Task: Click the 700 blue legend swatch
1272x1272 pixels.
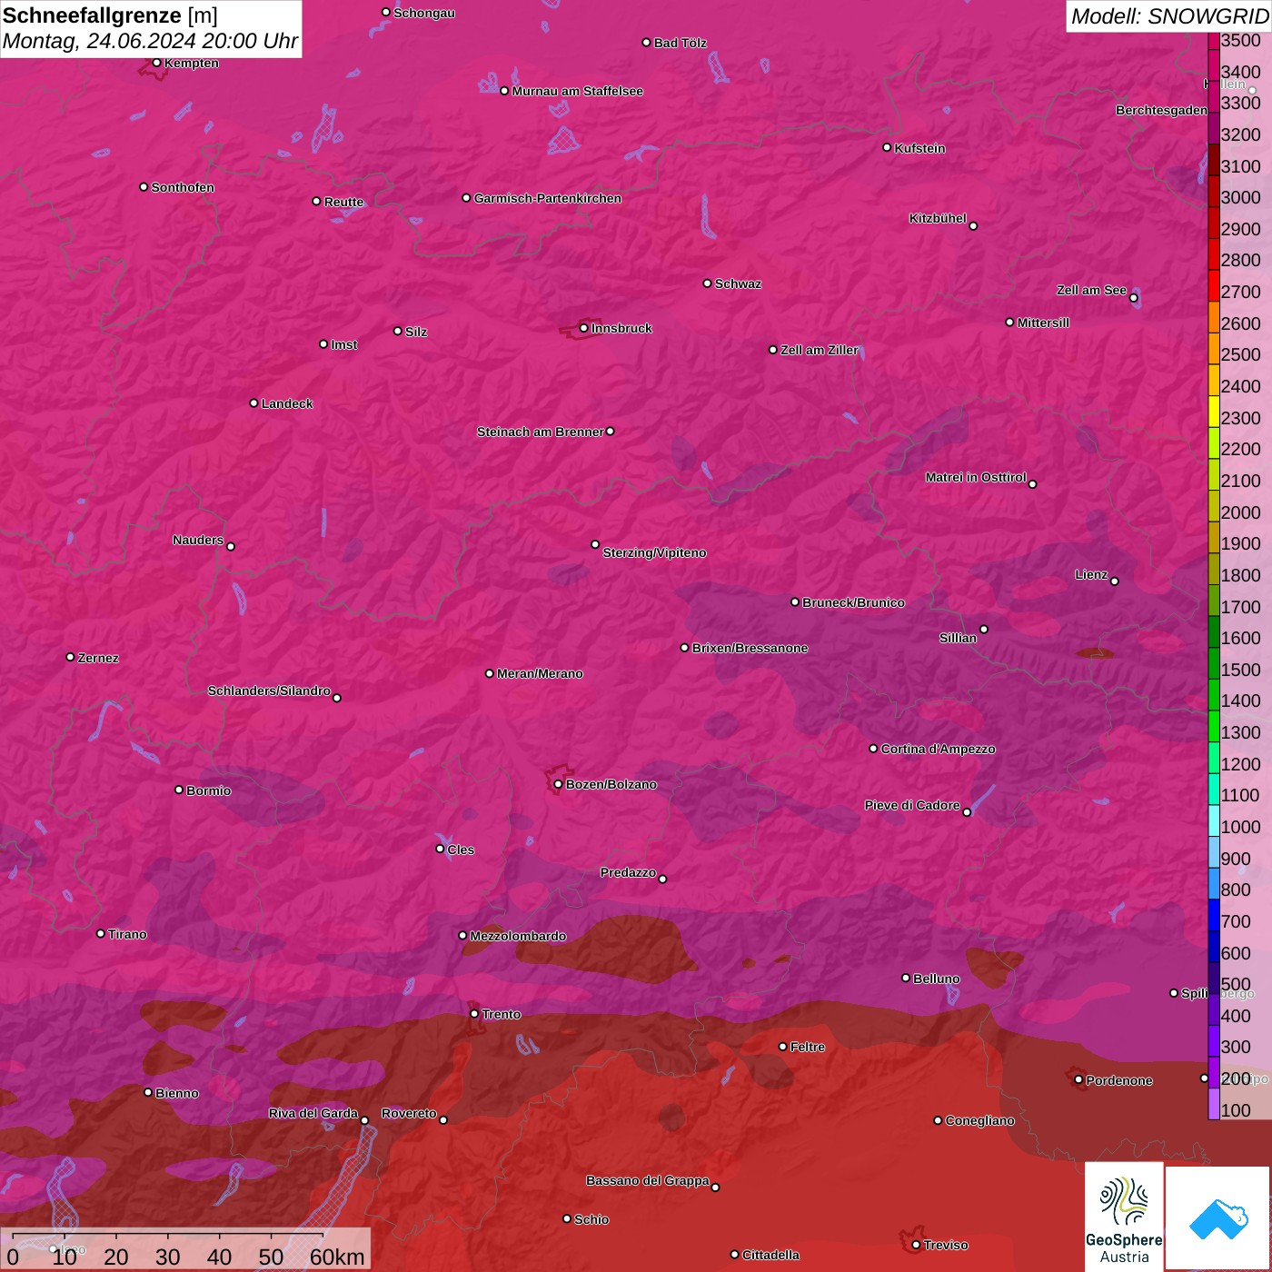Action: coord(1214,914)
